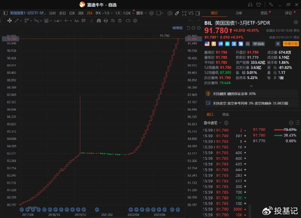
Task: Click 支持卖空 short selling info row
Action: pos(251,103)
